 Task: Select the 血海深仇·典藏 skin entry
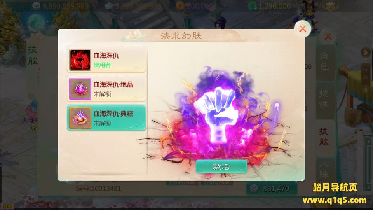tap(106, 117)
